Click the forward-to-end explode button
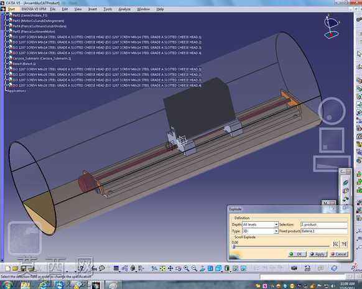 coord(344,244)
